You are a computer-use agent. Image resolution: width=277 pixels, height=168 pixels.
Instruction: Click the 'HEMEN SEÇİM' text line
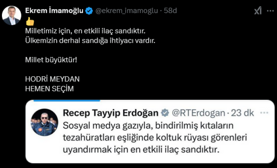(49, 89)
